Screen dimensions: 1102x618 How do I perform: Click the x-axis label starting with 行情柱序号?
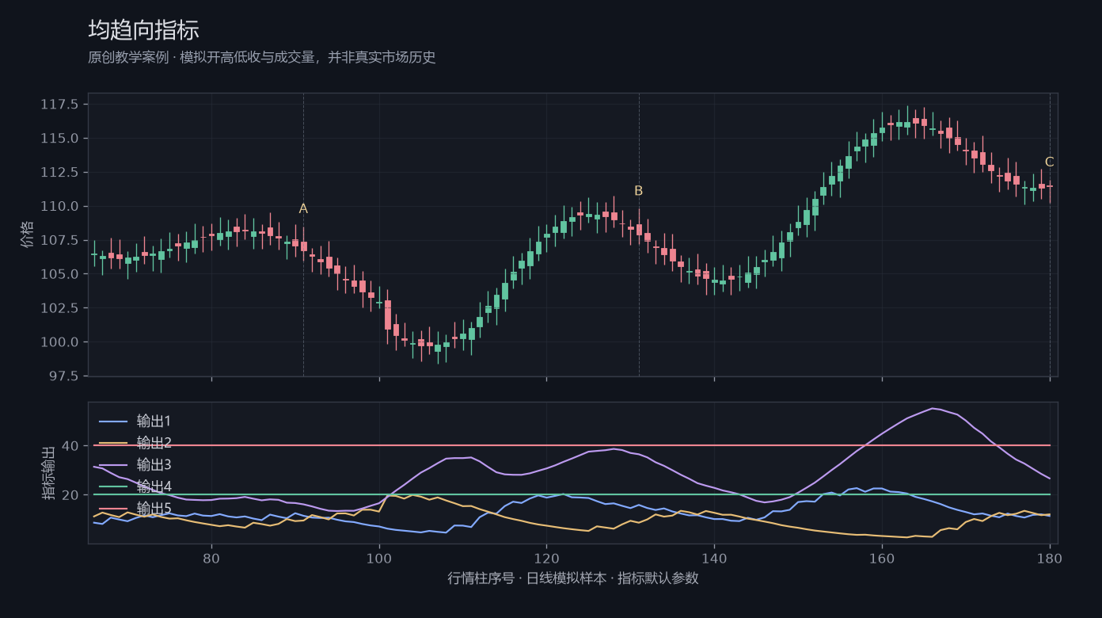[x=573, y=578]
